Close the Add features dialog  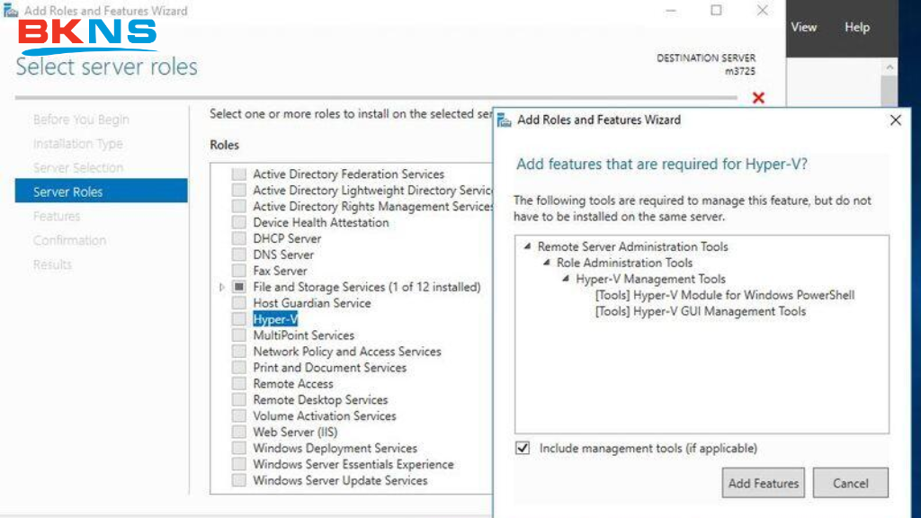tap(895, 120)
